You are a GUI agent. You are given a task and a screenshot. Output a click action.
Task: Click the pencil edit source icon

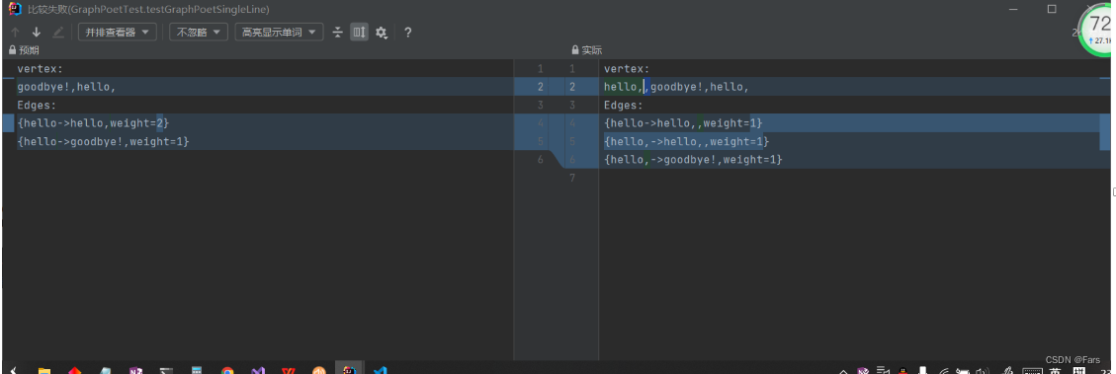(x=58, y=32)
